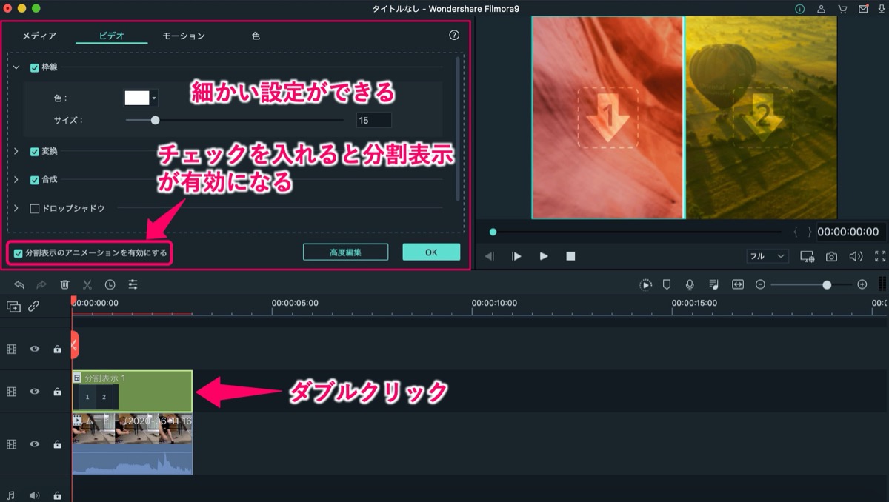Select the ビデオ tab
Screen dimensions: 889x502
pyautogui.click(x=111, y=36)
